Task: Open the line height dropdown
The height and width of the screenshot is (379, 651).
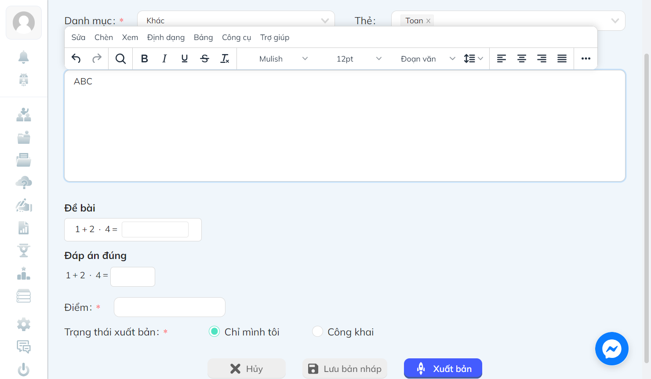Action: click(x=473, y=58)
